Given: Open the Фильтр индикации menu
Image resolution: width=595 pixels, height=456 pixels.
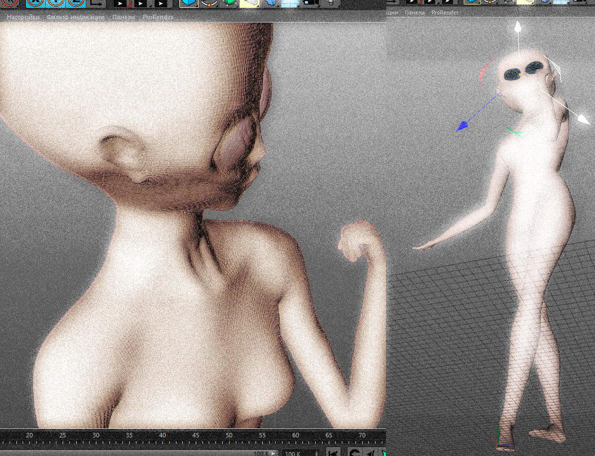Looking at the screenshot, I should (x=76, y=17).
